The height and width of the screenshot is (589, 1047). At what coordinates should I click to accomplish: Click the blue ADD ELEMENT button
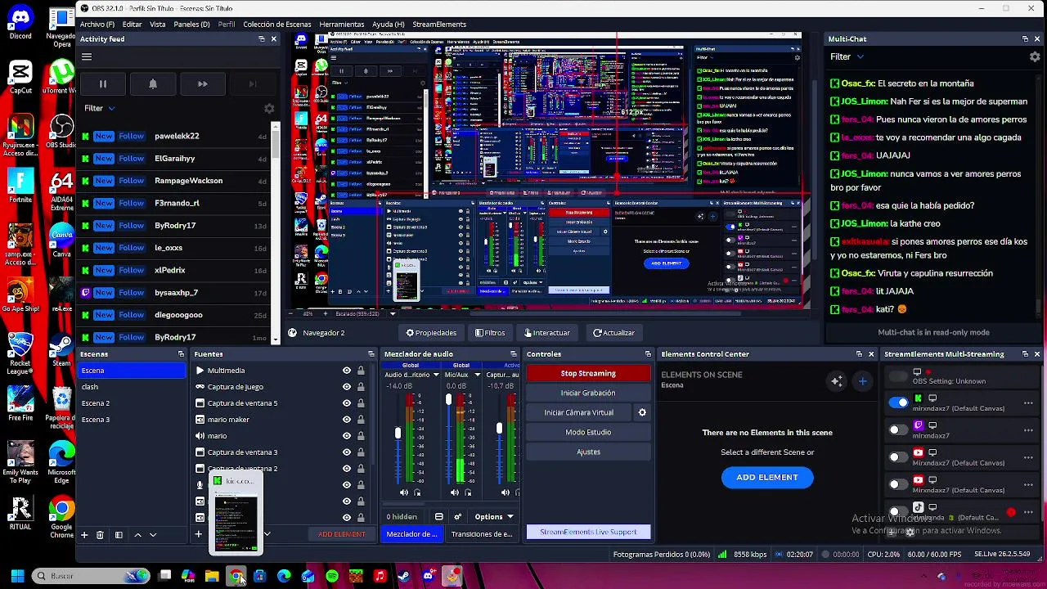767,477
